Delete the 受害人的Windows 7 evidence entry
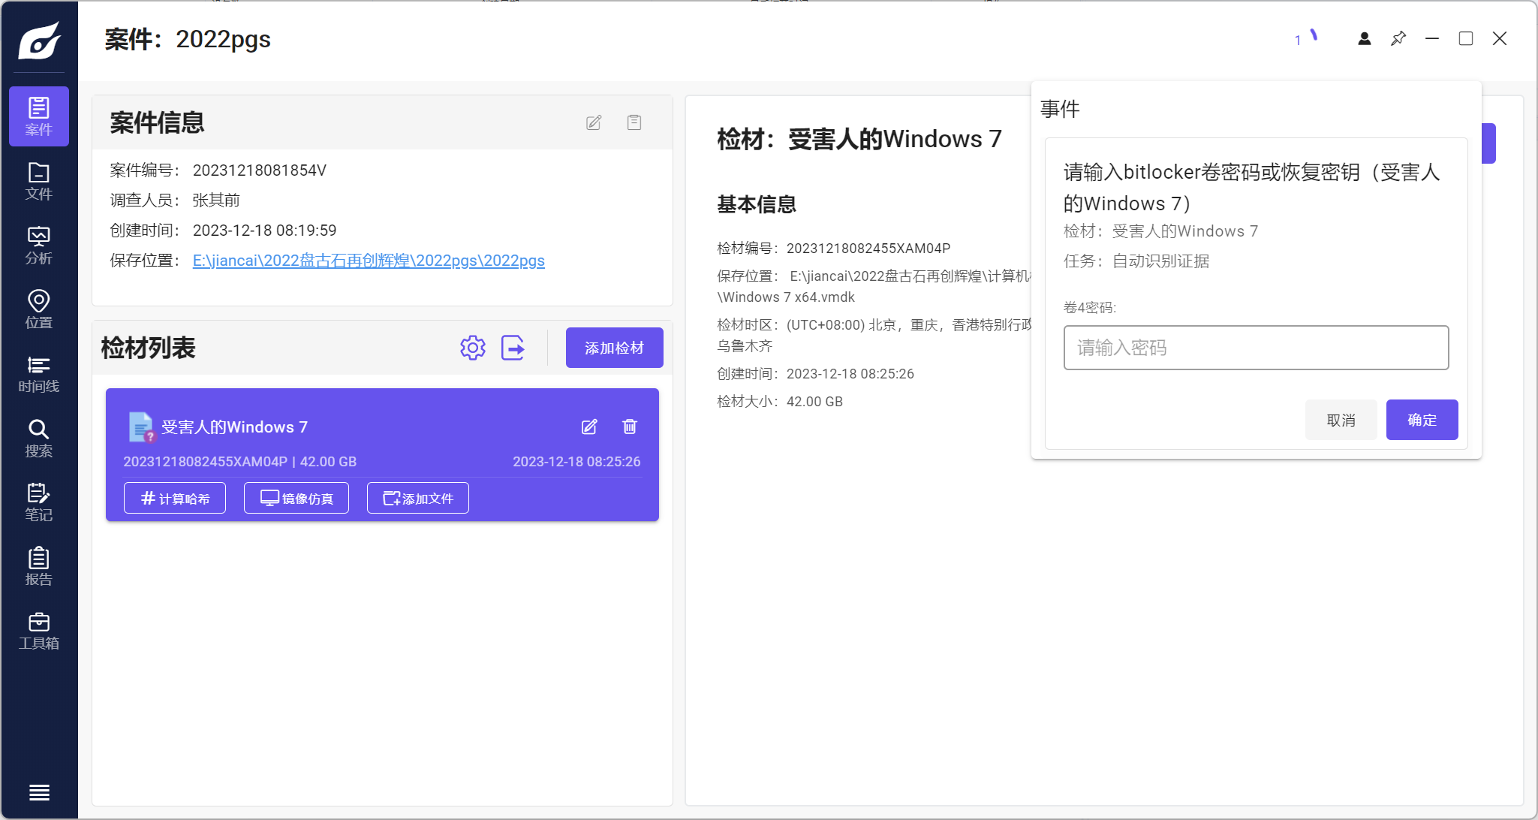 (630, 427)
